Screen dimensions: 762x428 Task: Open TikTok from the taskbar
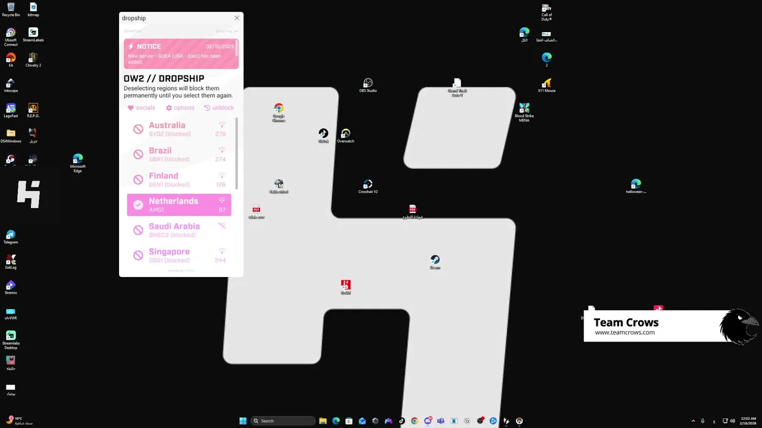click(401, 421)
